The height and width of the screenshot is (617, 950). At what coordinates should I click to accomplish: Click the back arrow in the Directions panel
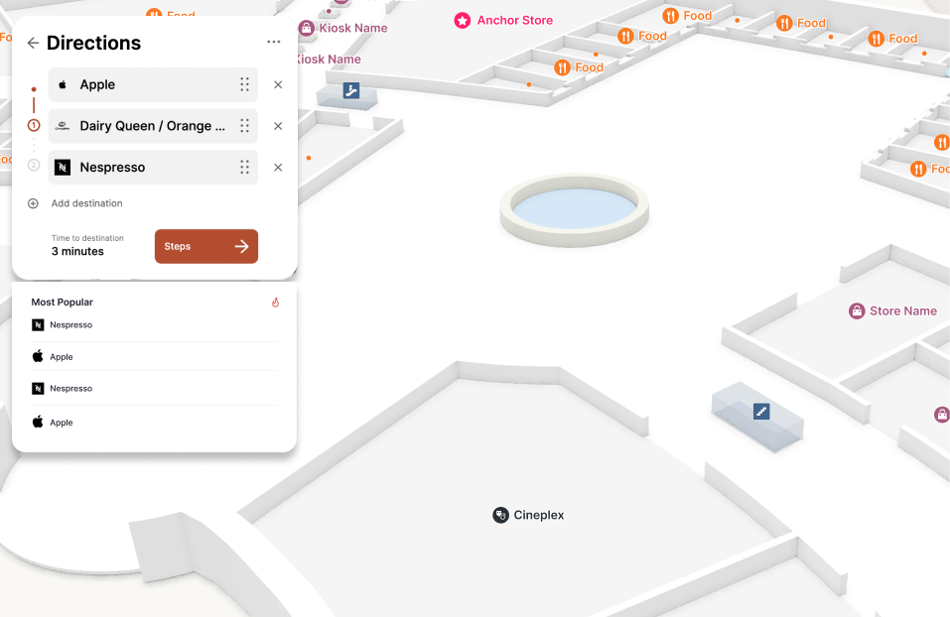tap(32, 43)
